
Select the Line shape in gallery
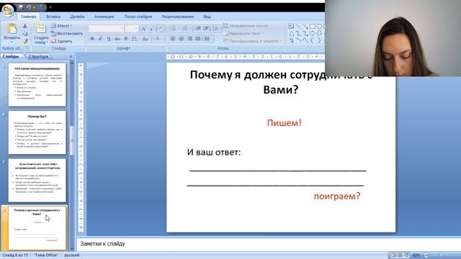pos(298,26)
